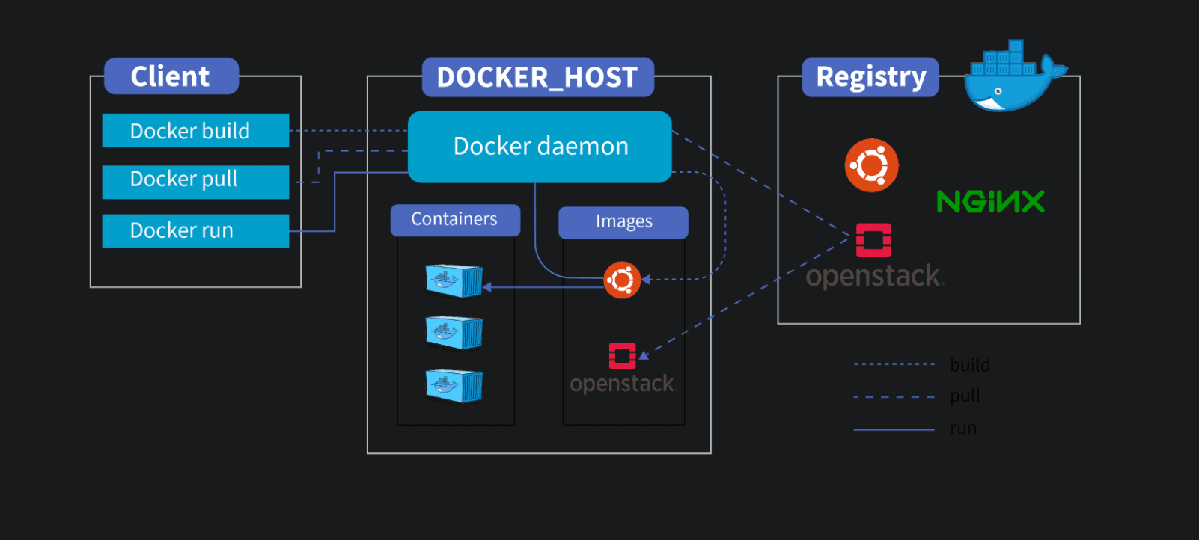Image resolution: width=1199 pixels, height=540 pixels.
Task: Click the Docker run box
Action: pyautogui.click(x=195, y=230)
